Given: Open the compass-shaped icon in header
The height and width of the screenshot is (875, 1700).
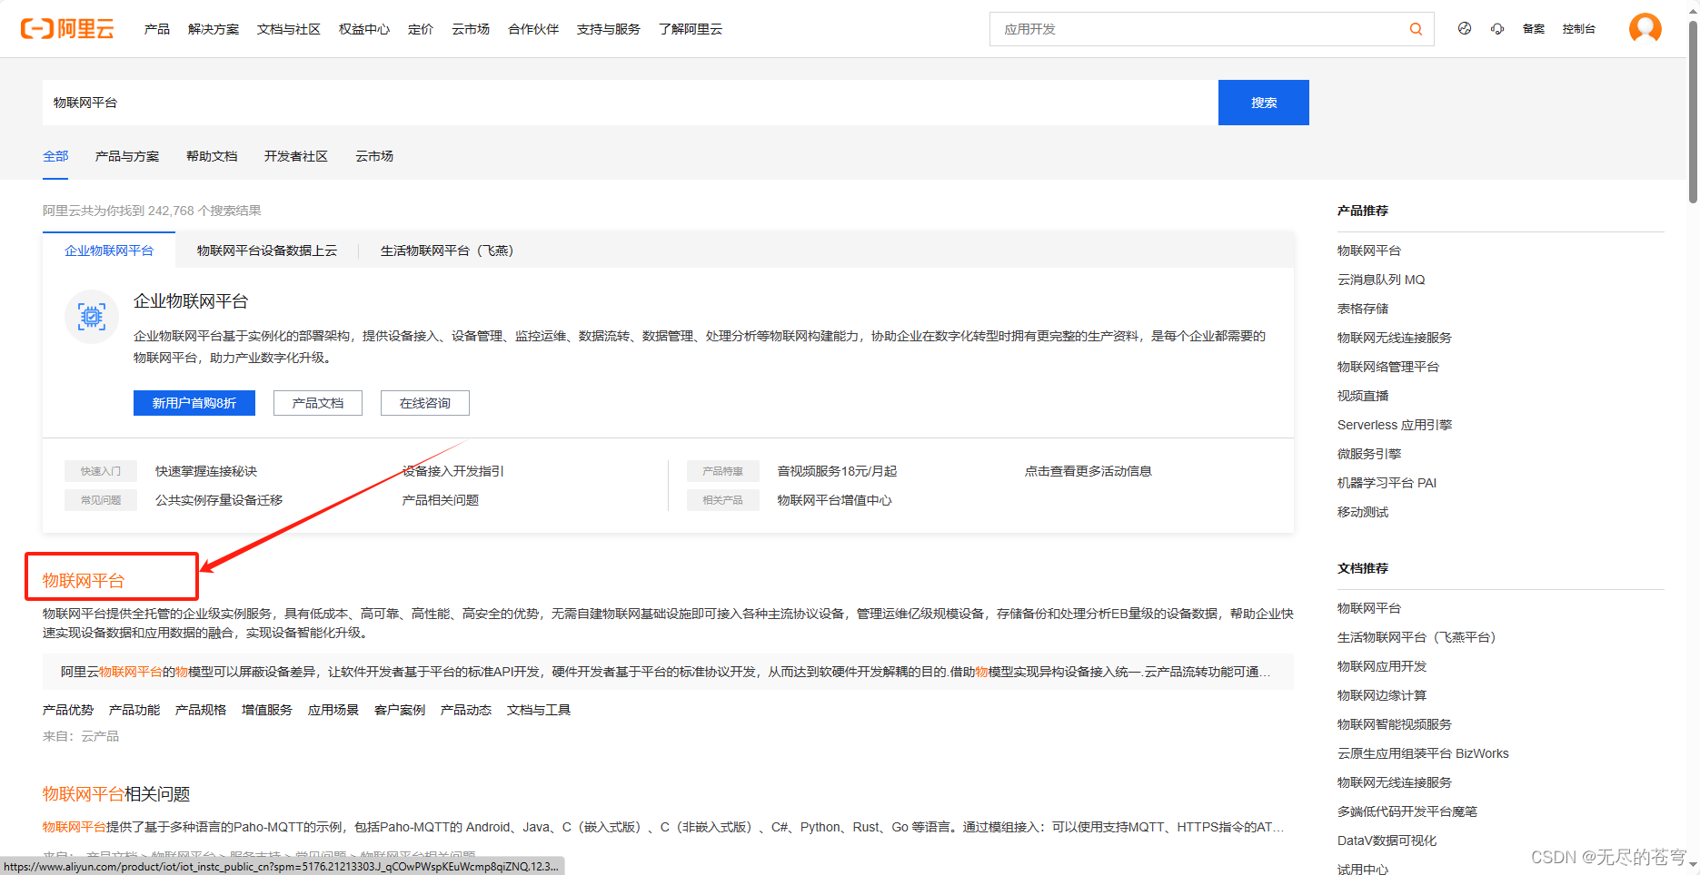Looking at the screenshot, I should pyautogui.click(x=1465, y=29).
